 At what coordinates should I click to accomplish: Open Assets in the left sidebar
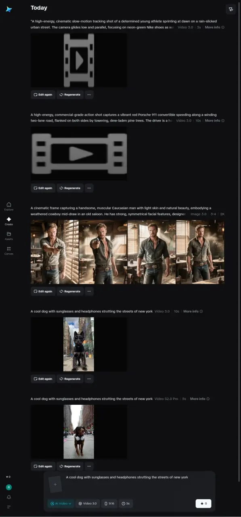click(x=9, y=236)
